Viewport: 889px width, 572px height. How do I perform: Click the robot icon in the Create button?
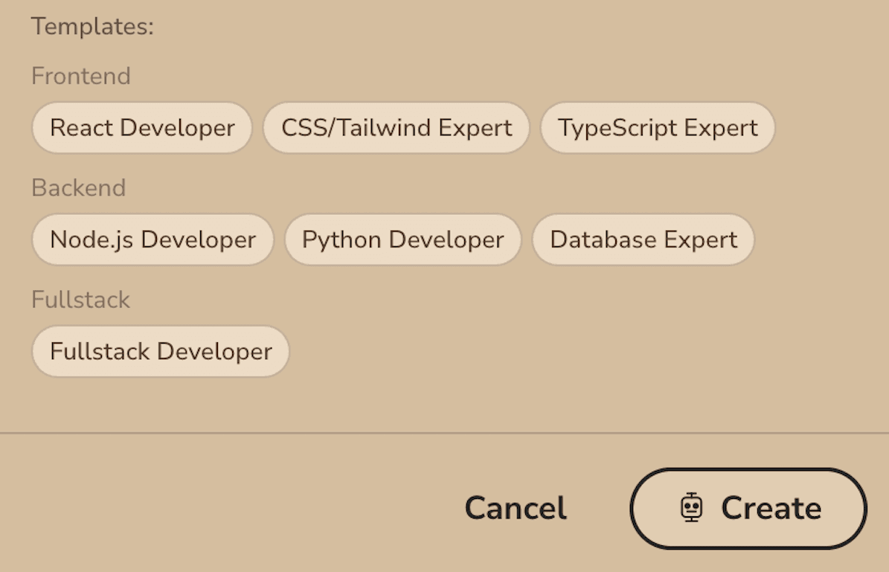692,508
